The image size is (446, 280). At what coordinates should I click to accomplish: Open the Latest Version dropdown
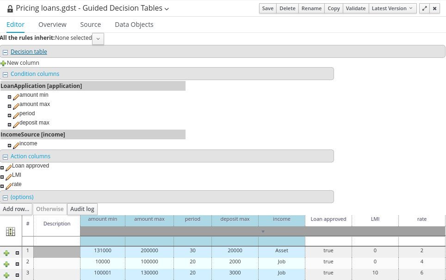(x=392, y=8)
